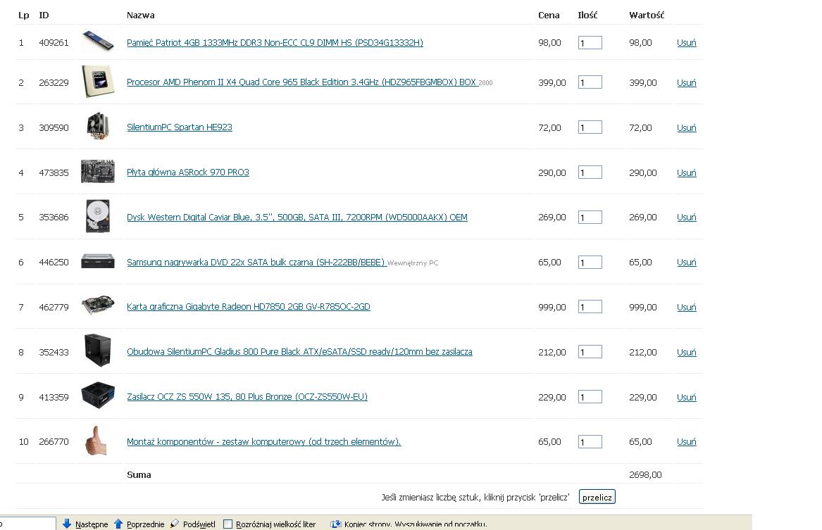Click the ASRock 970 PRO3 motherboard thumbnail
The width and height of the screenshot is (822, 530).
(x=98, y=171)
